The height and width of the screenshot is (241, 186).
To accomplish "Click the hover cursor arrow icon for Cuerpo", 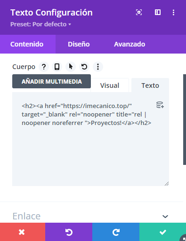I will 71,67.
